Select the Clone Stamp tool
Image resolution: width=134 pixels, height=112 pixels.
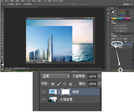tap(2, 31)
